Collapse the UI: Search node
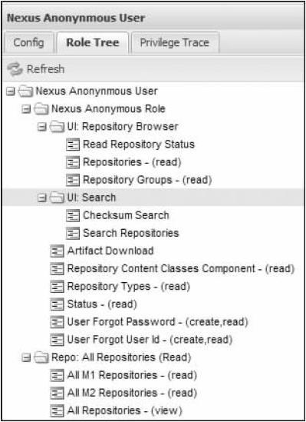 (x=42, y=198)
